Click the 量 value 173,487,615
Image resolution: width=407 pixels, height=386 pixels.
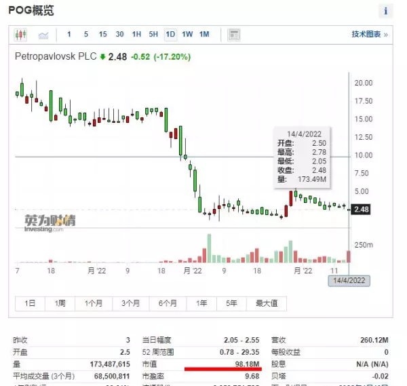[x=110, y=364]
